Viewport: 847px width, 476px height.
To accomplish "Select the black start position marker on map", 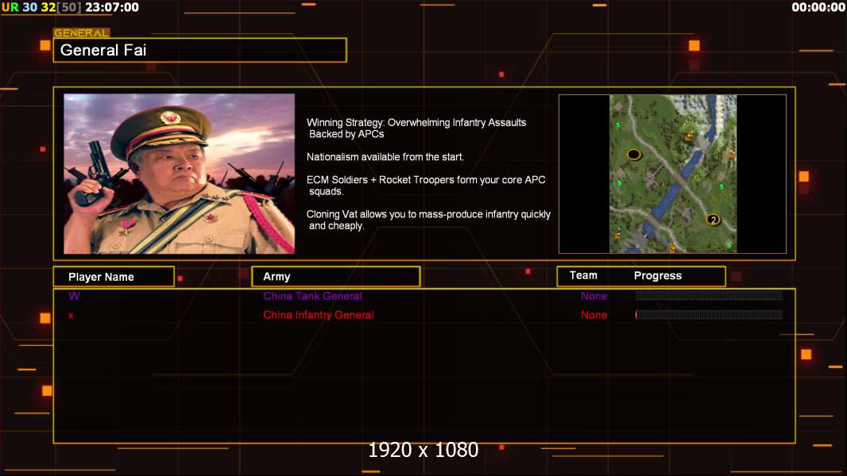I will point(633,155).
